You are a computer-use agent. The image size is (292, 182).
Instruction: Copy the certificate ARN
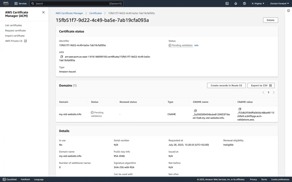[62, 57]
